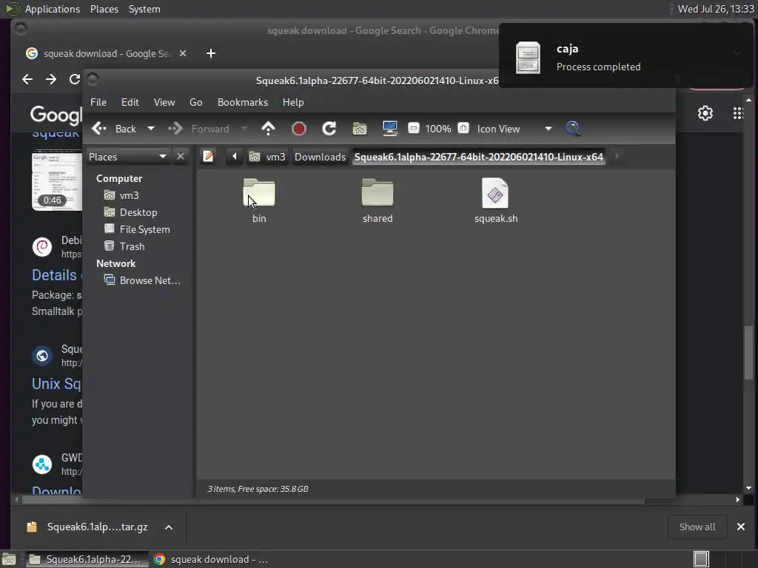Screen dimensions: 758x568
Task: Open the Go menu in Caja
Action: (195, 102)
